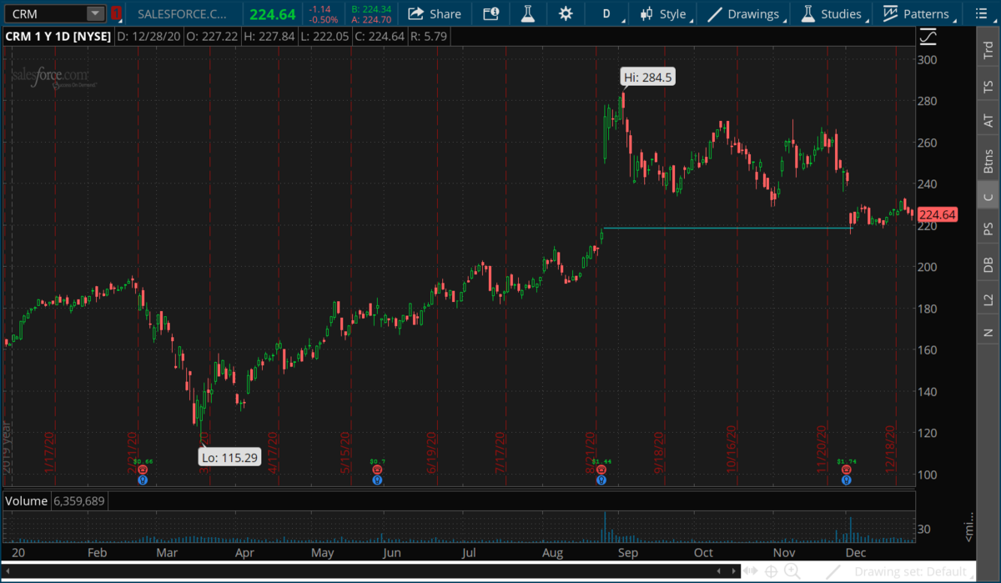Click the CRM 1 Y 1D [NYSE] chart title
This screenshot has height=583, width=1001.
[57, 37]
